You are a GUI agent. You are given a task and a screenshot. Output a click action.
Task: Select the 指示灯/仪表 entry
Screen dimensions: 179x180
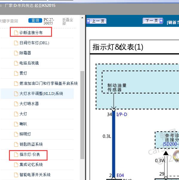[x=30, y=155]
